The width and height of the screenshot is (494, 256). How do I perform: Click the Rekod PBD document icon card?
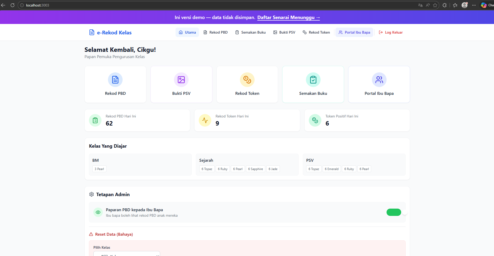click(115, 84)
